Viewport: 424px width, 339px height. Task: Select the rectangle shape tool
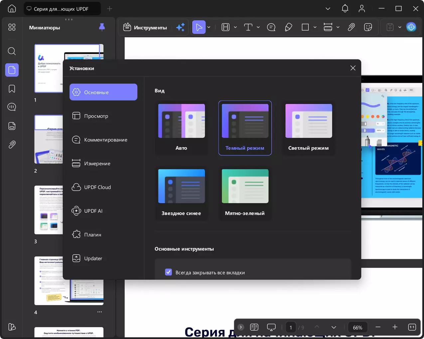[305, 27]
